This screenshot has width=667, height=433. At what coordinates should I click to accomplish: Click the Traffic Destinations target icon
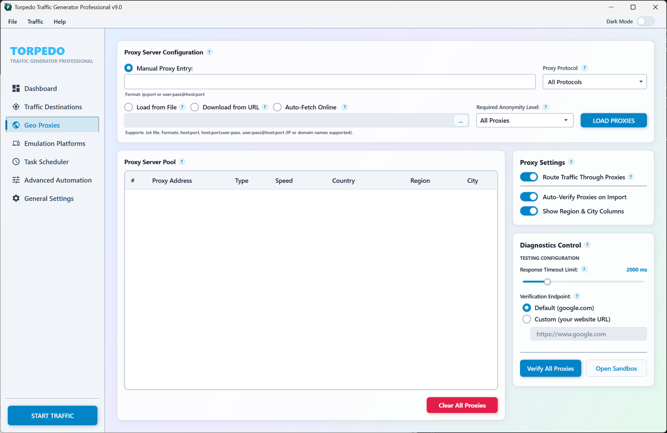[x=16, y=107]
